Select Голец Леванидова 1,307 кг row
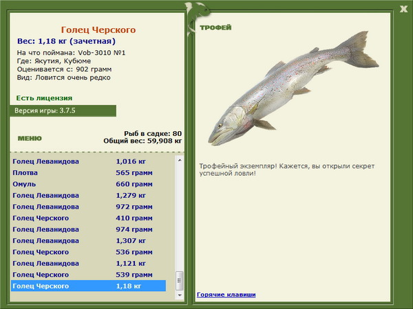 (88, 240)
